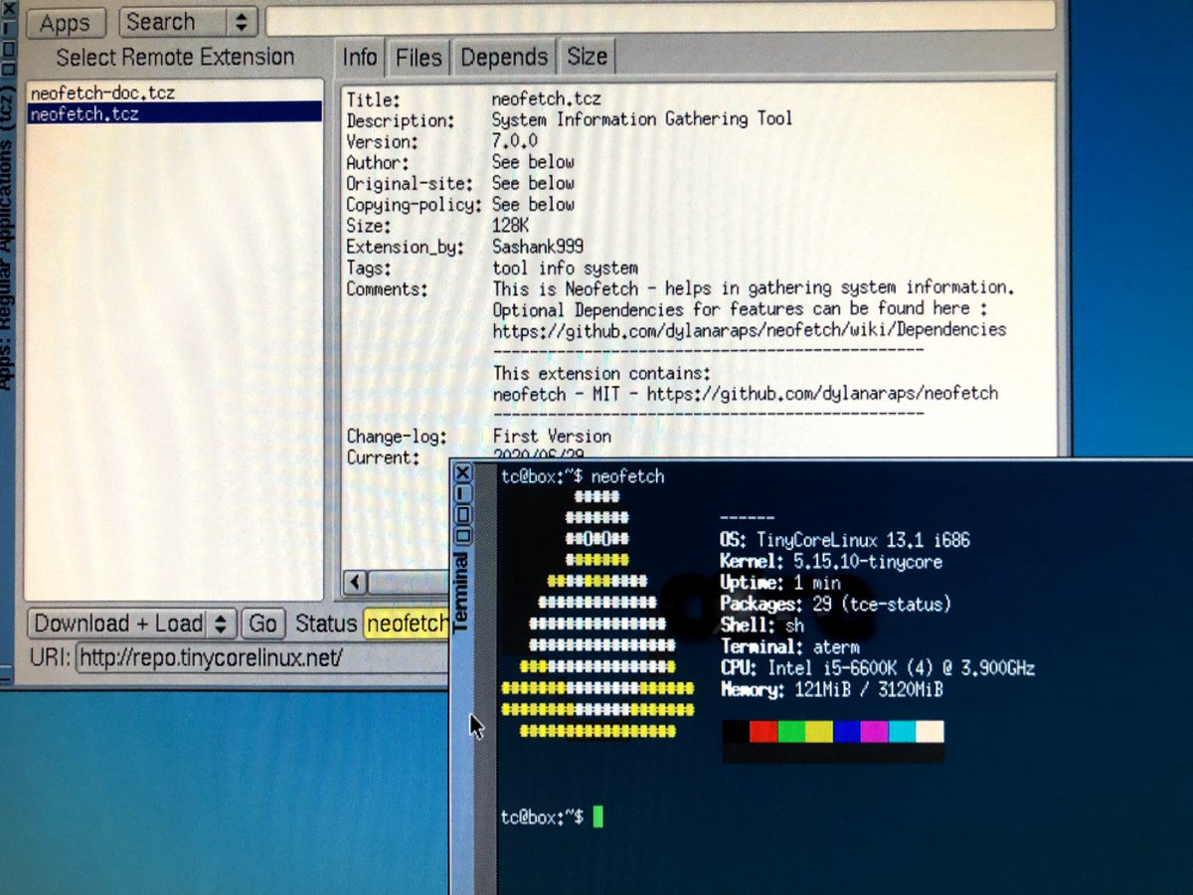
Task: Minimize the Terminal window
Action: [x=462, y=494]
